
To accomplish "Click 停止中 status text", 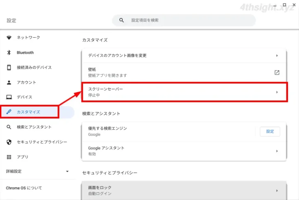I will (94, 95).
